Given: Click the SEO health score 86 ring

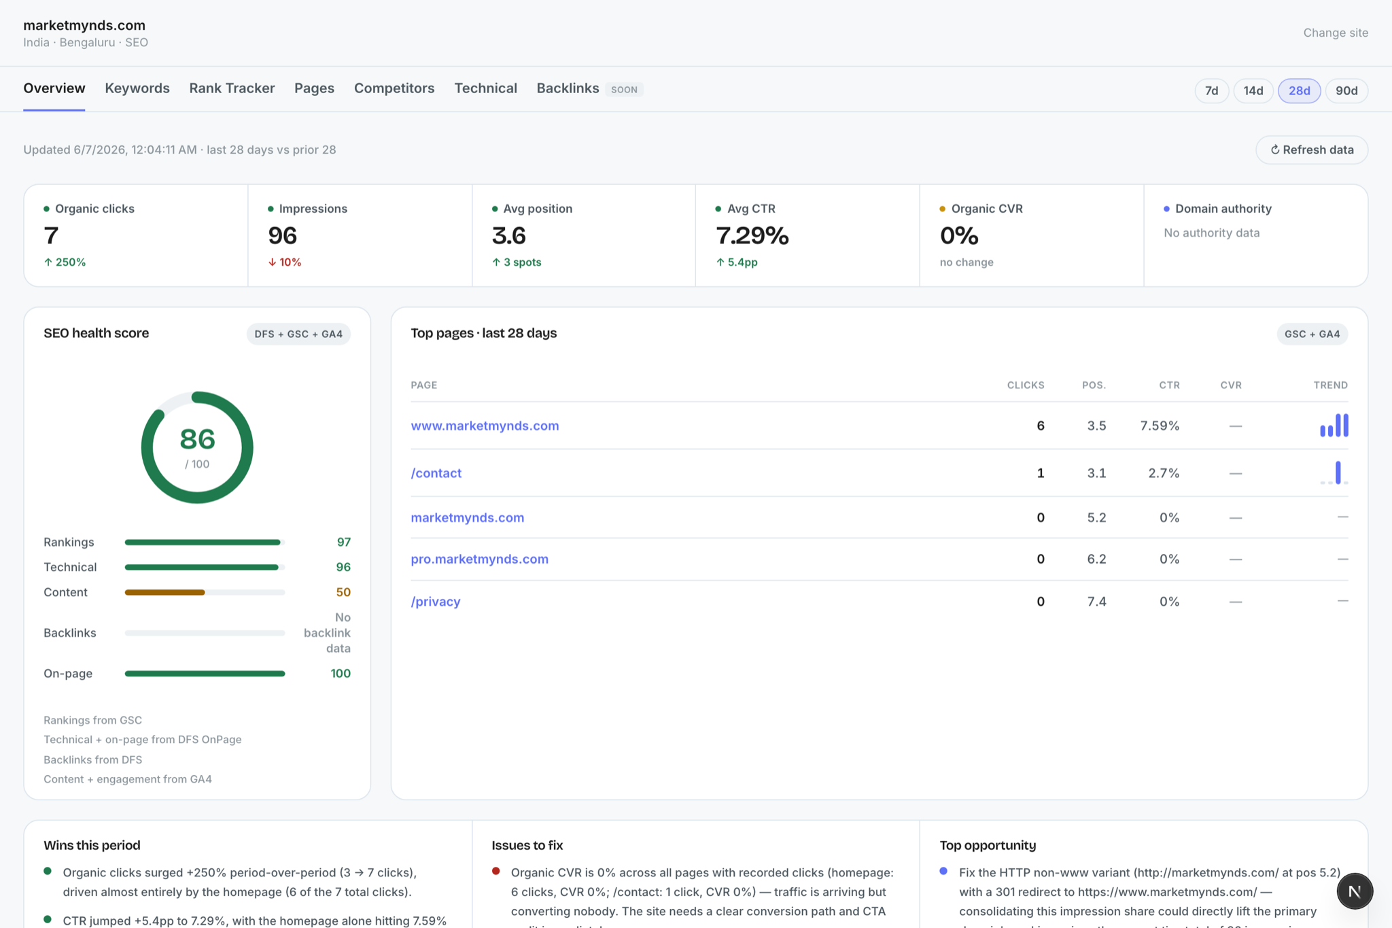Looking at the screenshot, I should point(197,447).
